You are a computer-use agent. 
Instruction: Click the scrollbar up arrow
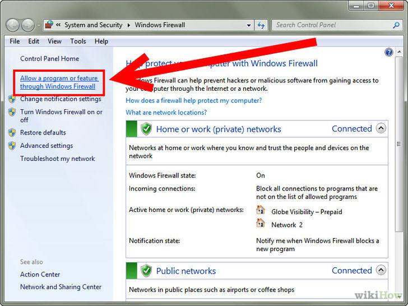[399, 52]
